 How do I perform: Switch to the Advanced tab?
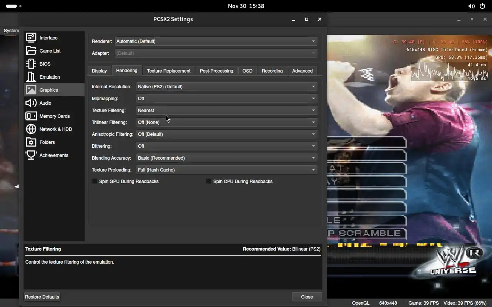[x=303, y=71]
